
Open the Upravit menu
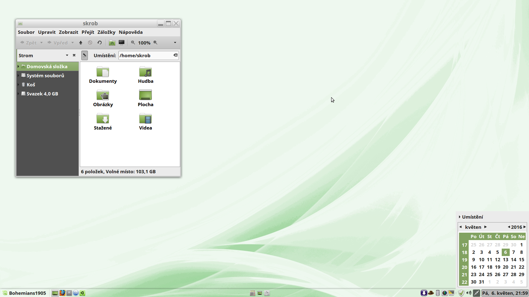click(47, 32)
